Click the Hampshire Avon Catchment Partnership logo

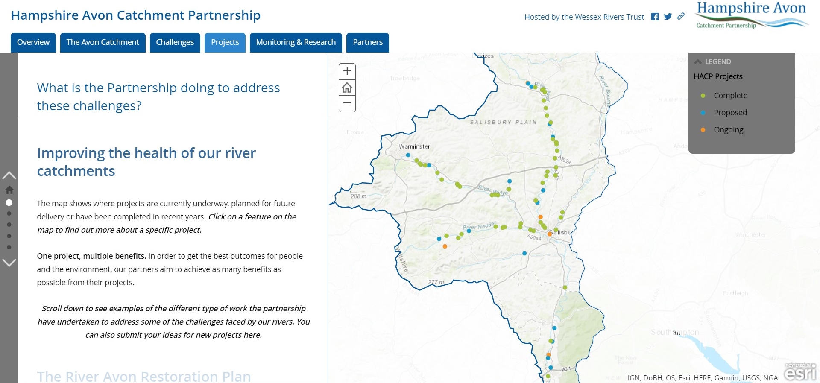click(752, 16)
